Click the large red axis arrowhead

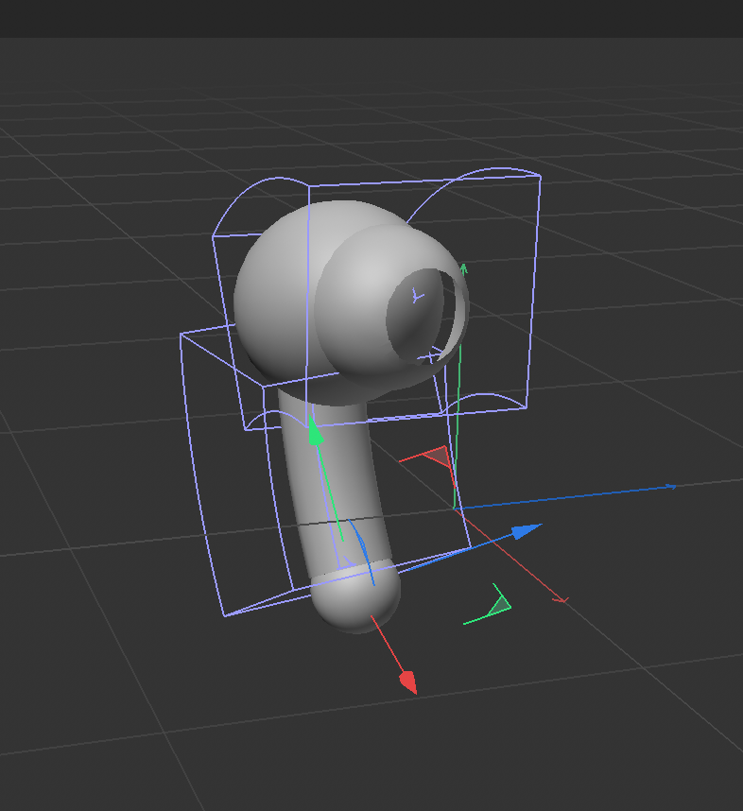click(407, 681)
